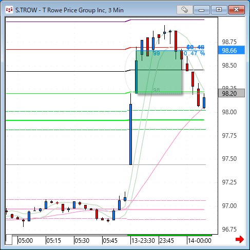This screenshot has width=250, height=250.
Task: Click the gray 98.20 last price marker
Action: (x=232, y=93)
